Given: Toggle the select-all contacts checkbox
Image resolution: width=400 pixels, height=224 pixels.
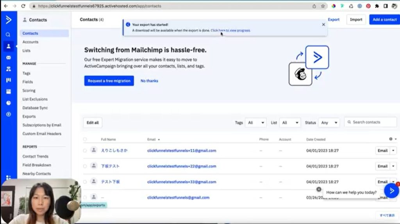Looking at the screenshot, I should [x=85, y=140].
